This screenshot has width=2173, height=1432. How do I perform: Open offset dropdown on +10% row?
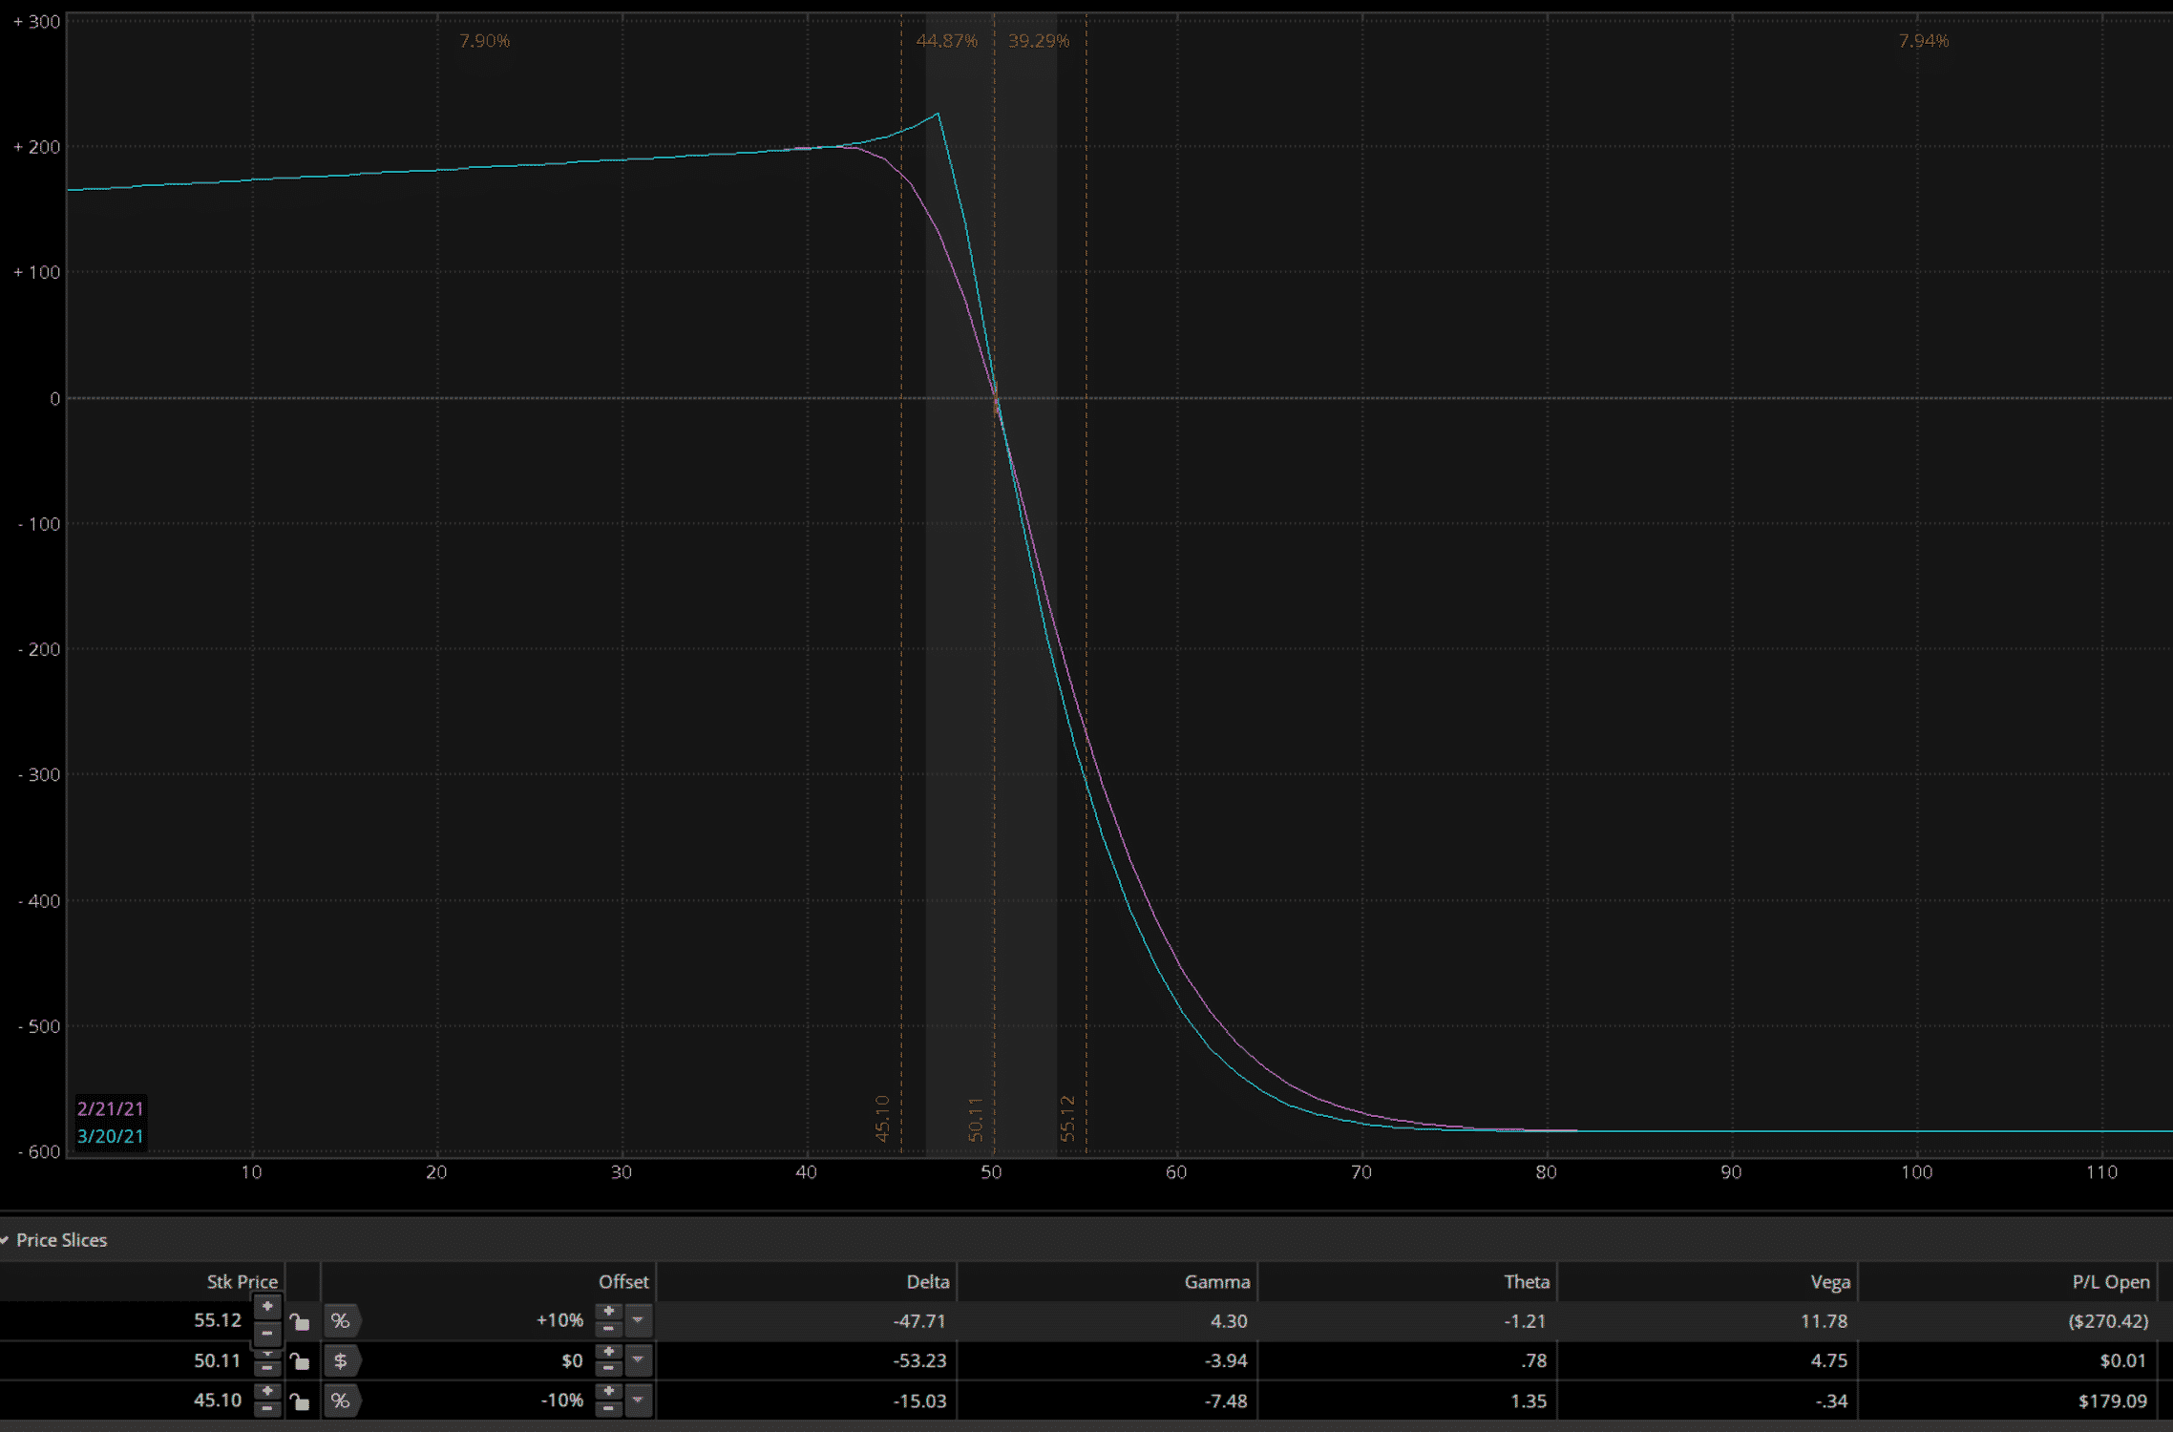coord(639,1321)
